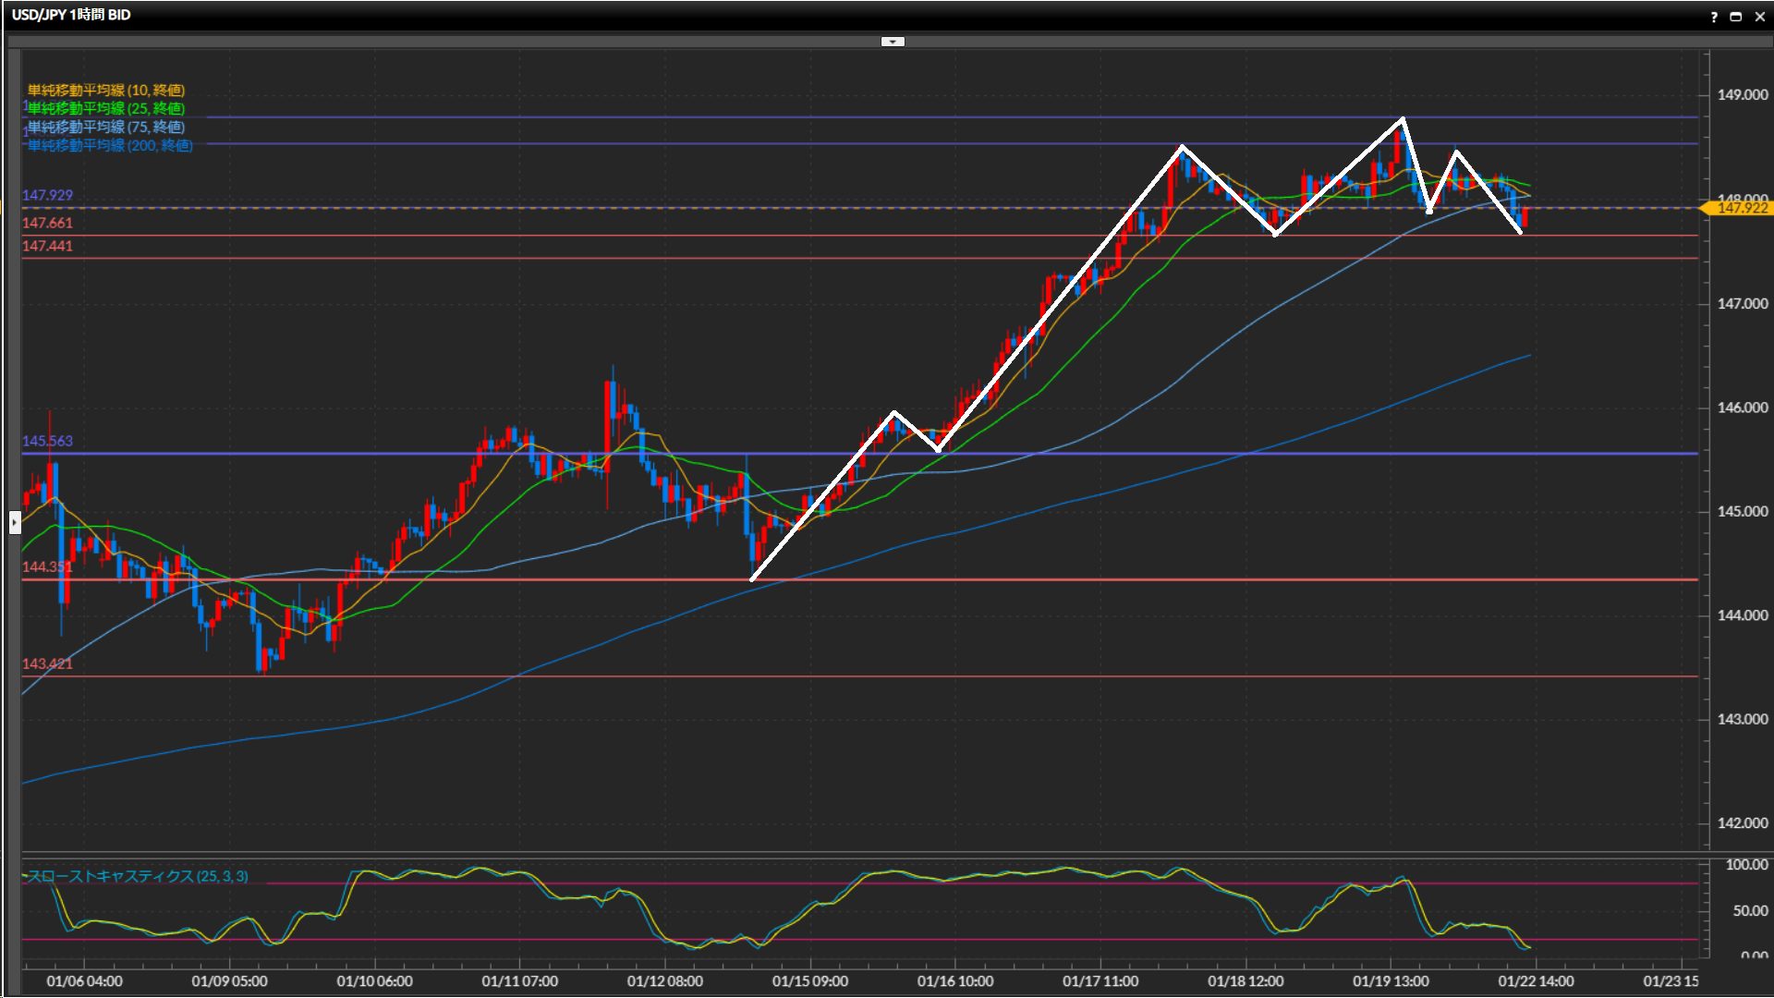
Task: Expand the top toolbar dropdown arrow
Action: pyautogui.click(x=893, y=42)
